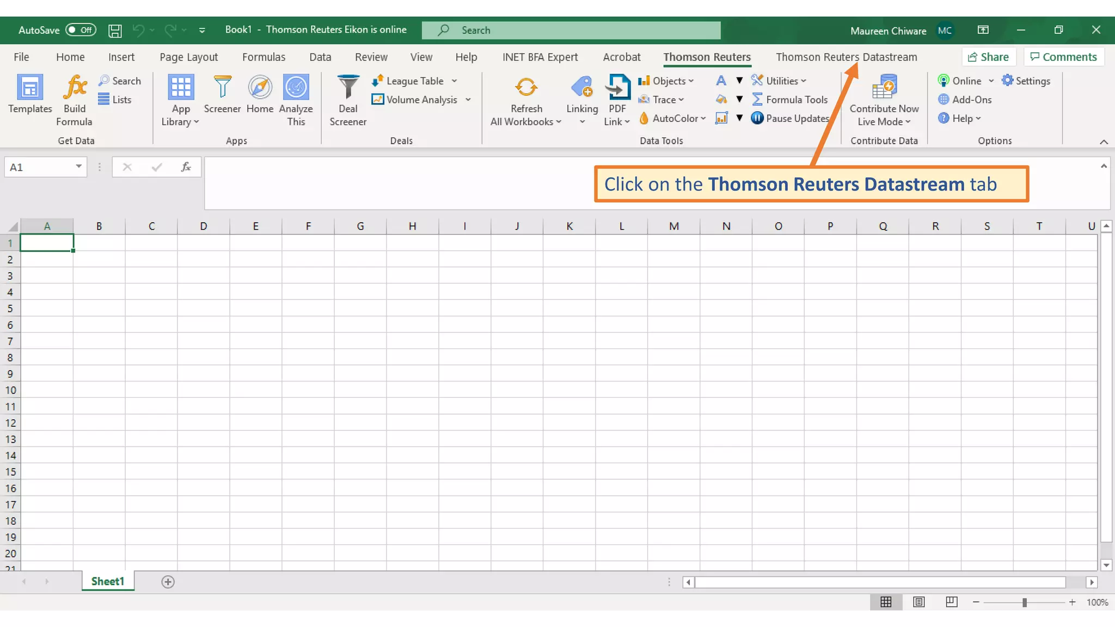Screen dimensions: 1115x627
Task: Select the Sheet1 tab
Action: 108,581
